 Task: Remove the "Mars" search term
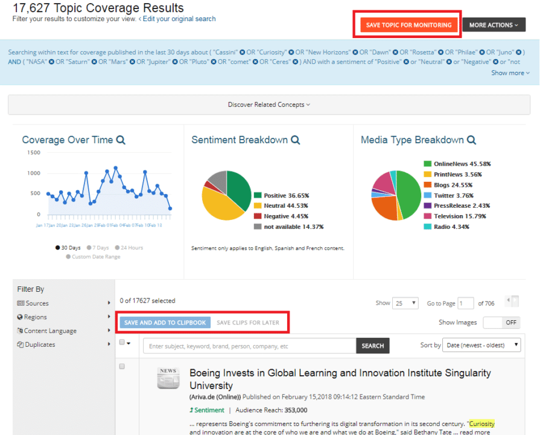coord(132,62)
